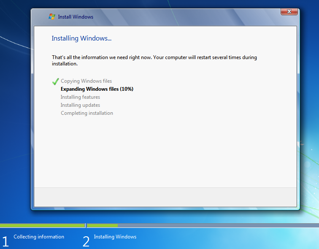Viewport: 319px width, 249px height.
Task: Click the Windows flag logo in title bar
Action: tap(52, 17)
